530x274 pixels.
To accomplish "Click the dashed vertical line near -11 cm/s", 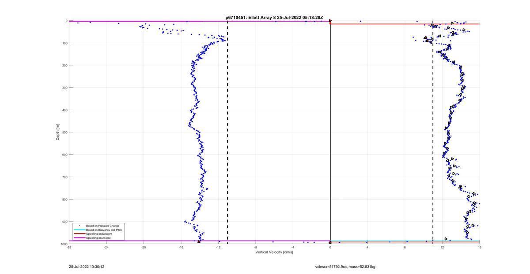I will pos(227,132).
